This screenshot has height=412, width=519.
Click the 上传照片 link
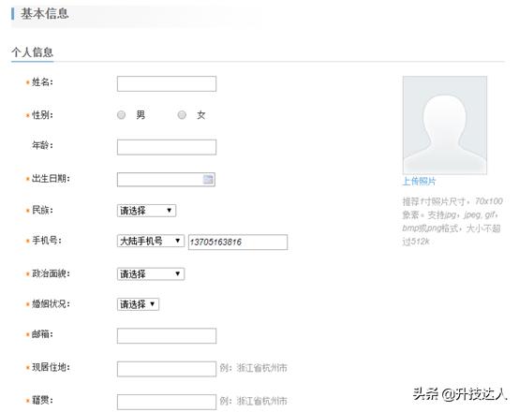[419, 182]
